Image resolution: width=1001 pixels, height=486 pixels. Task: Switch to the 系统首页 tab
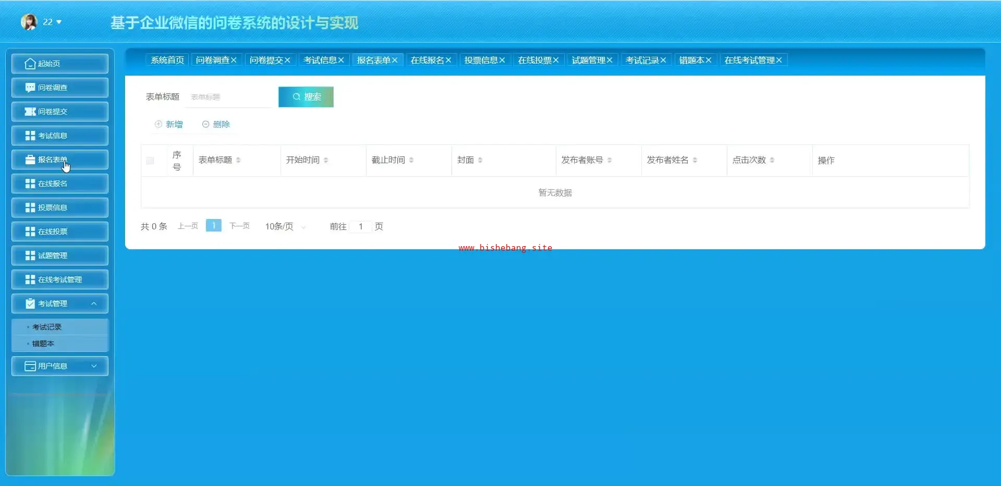(x=167, y=60)
